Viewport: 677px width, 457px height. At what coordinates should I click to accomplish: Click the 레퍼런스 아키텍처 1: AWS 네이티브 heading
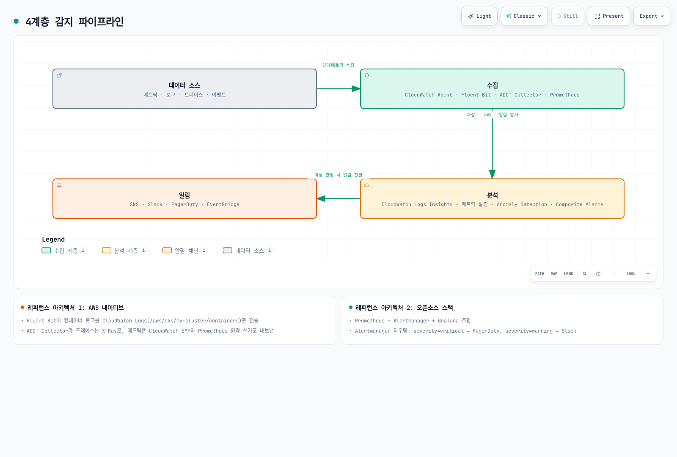point(76,308)
